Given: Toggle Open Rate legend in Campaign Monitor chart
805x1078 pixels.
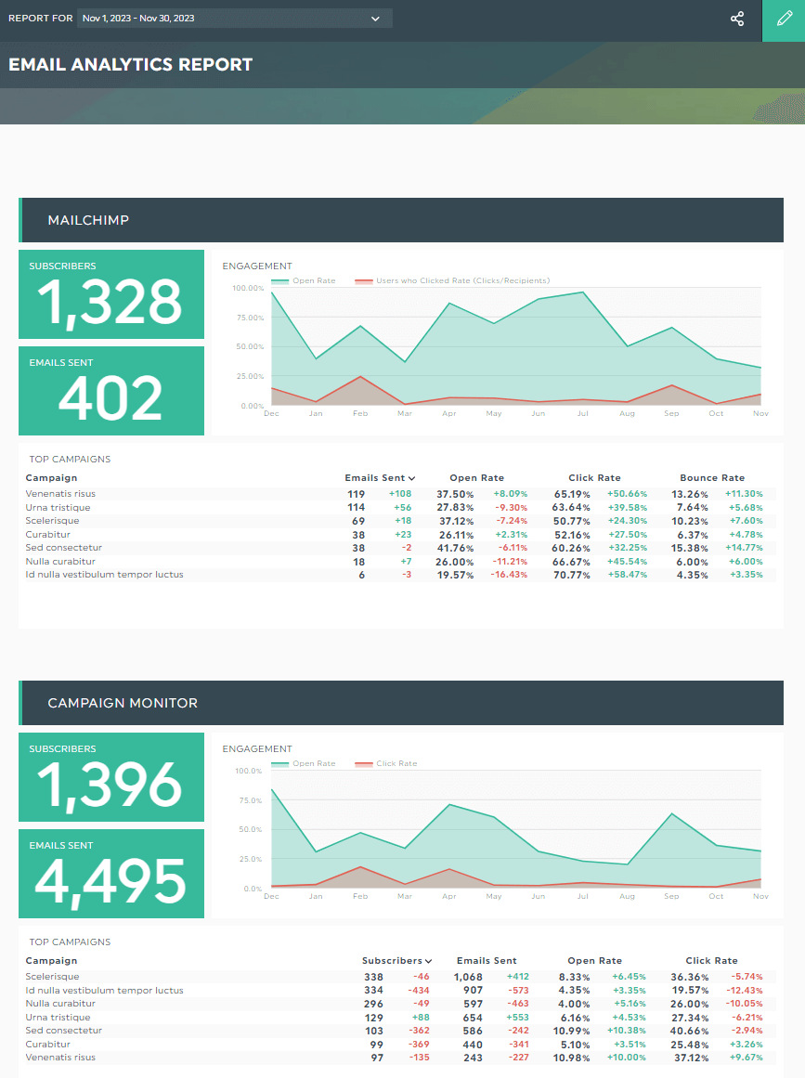Looking at the screenshot, I should [x=304, y=763].
